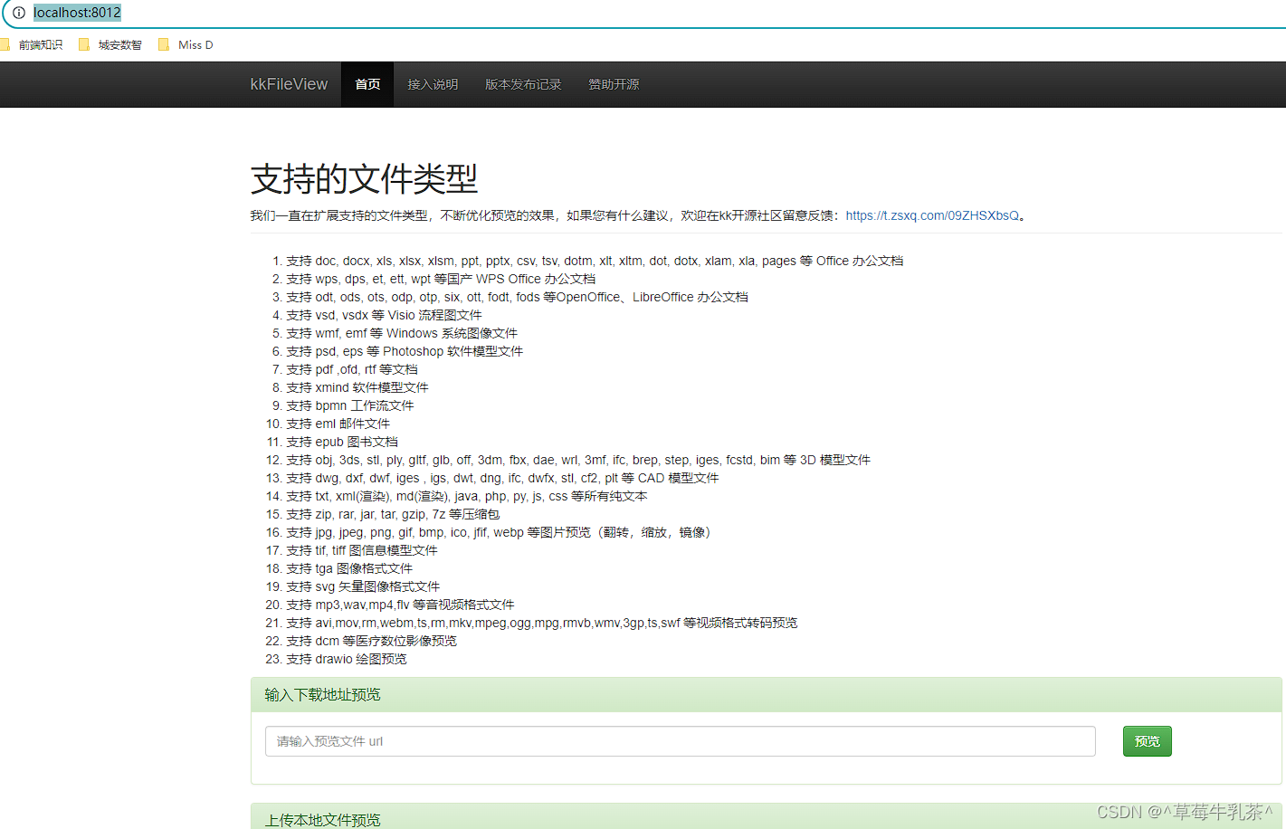Click the tga 图像格式文件 list line
Viewport: 1286px width, 829px height.
click(x=349, y=568)
